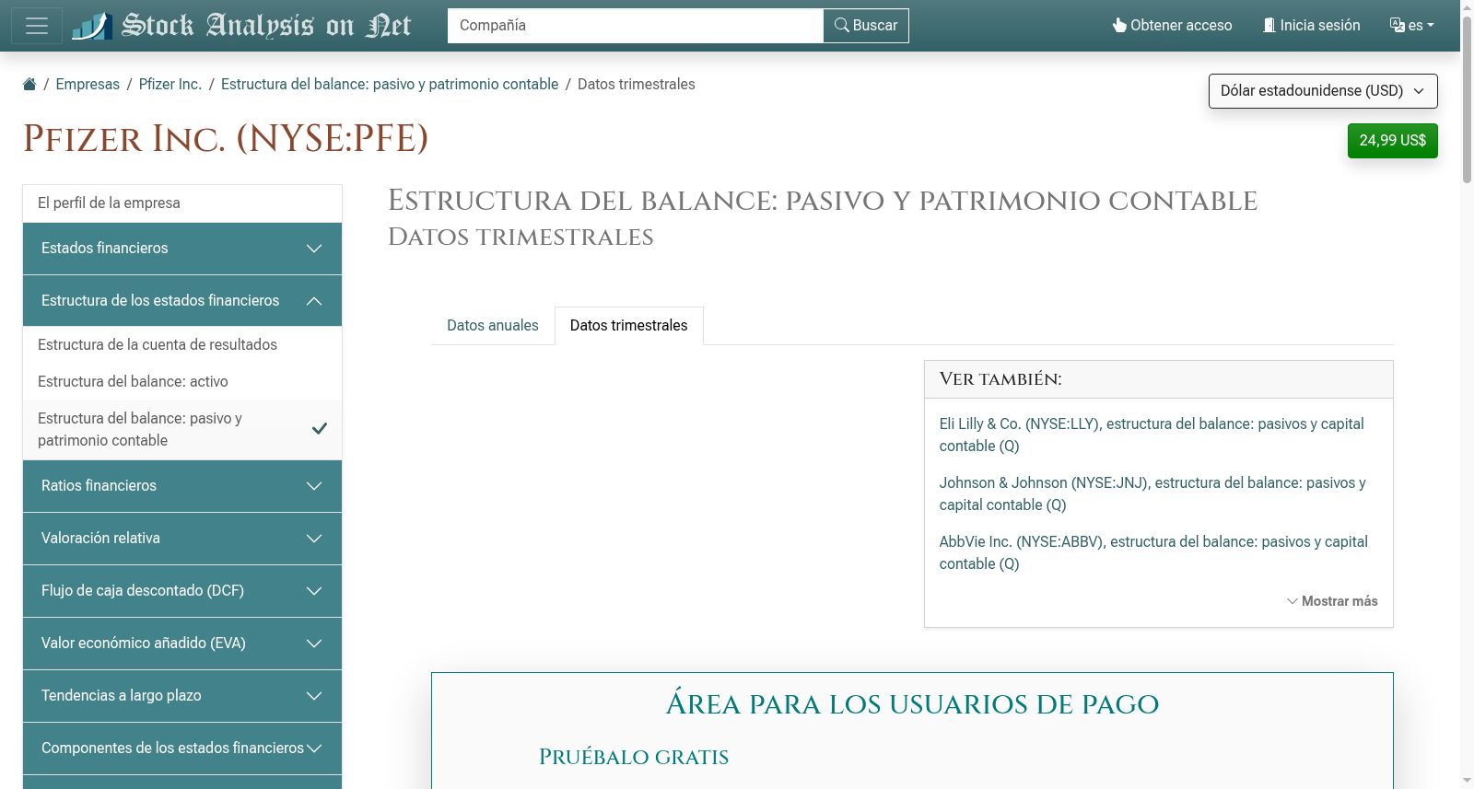Screen dimensions: 1474x789
Task: Expand Valor económico añadido (EVA)
Action: [x=182, y=644]
